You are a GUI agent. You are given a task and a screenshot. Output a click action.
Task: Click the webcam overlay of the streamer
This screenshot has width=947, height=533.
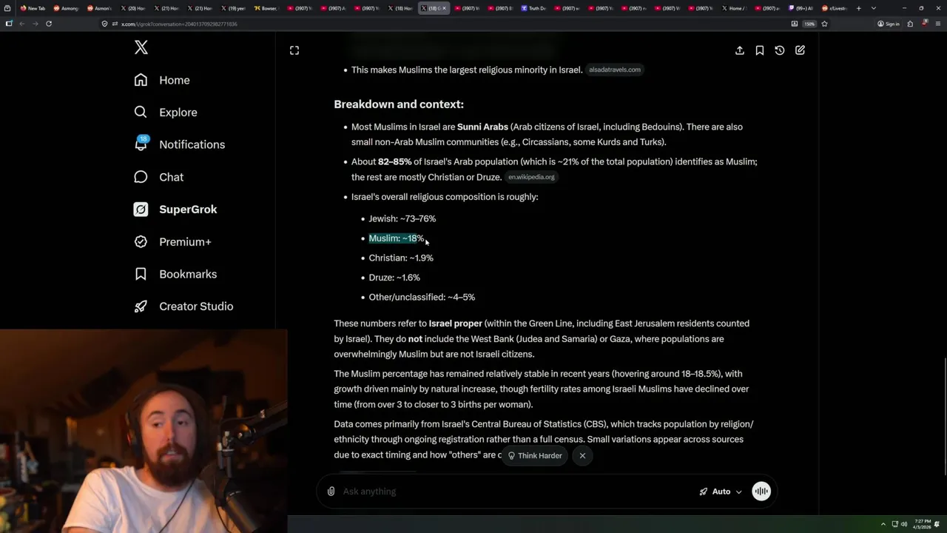pyautogui.click(x=144, y=432)
